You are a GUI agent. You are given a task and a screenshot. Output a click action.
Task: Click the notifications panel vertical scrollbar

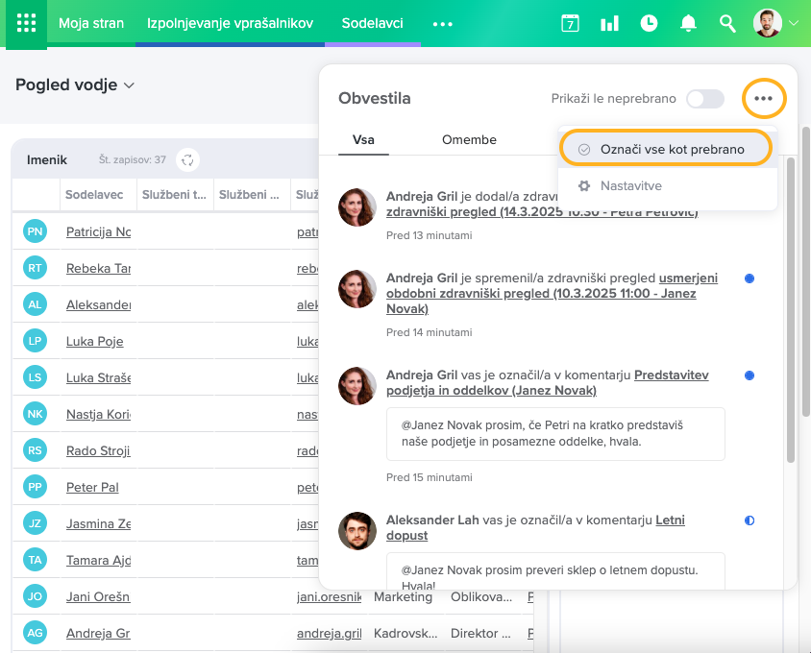click(791, 307)
